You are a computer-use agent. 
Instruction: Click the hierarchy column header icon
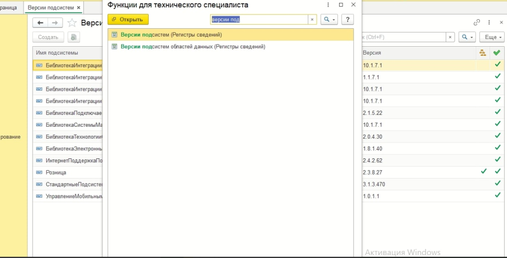(x=482, y=52)
